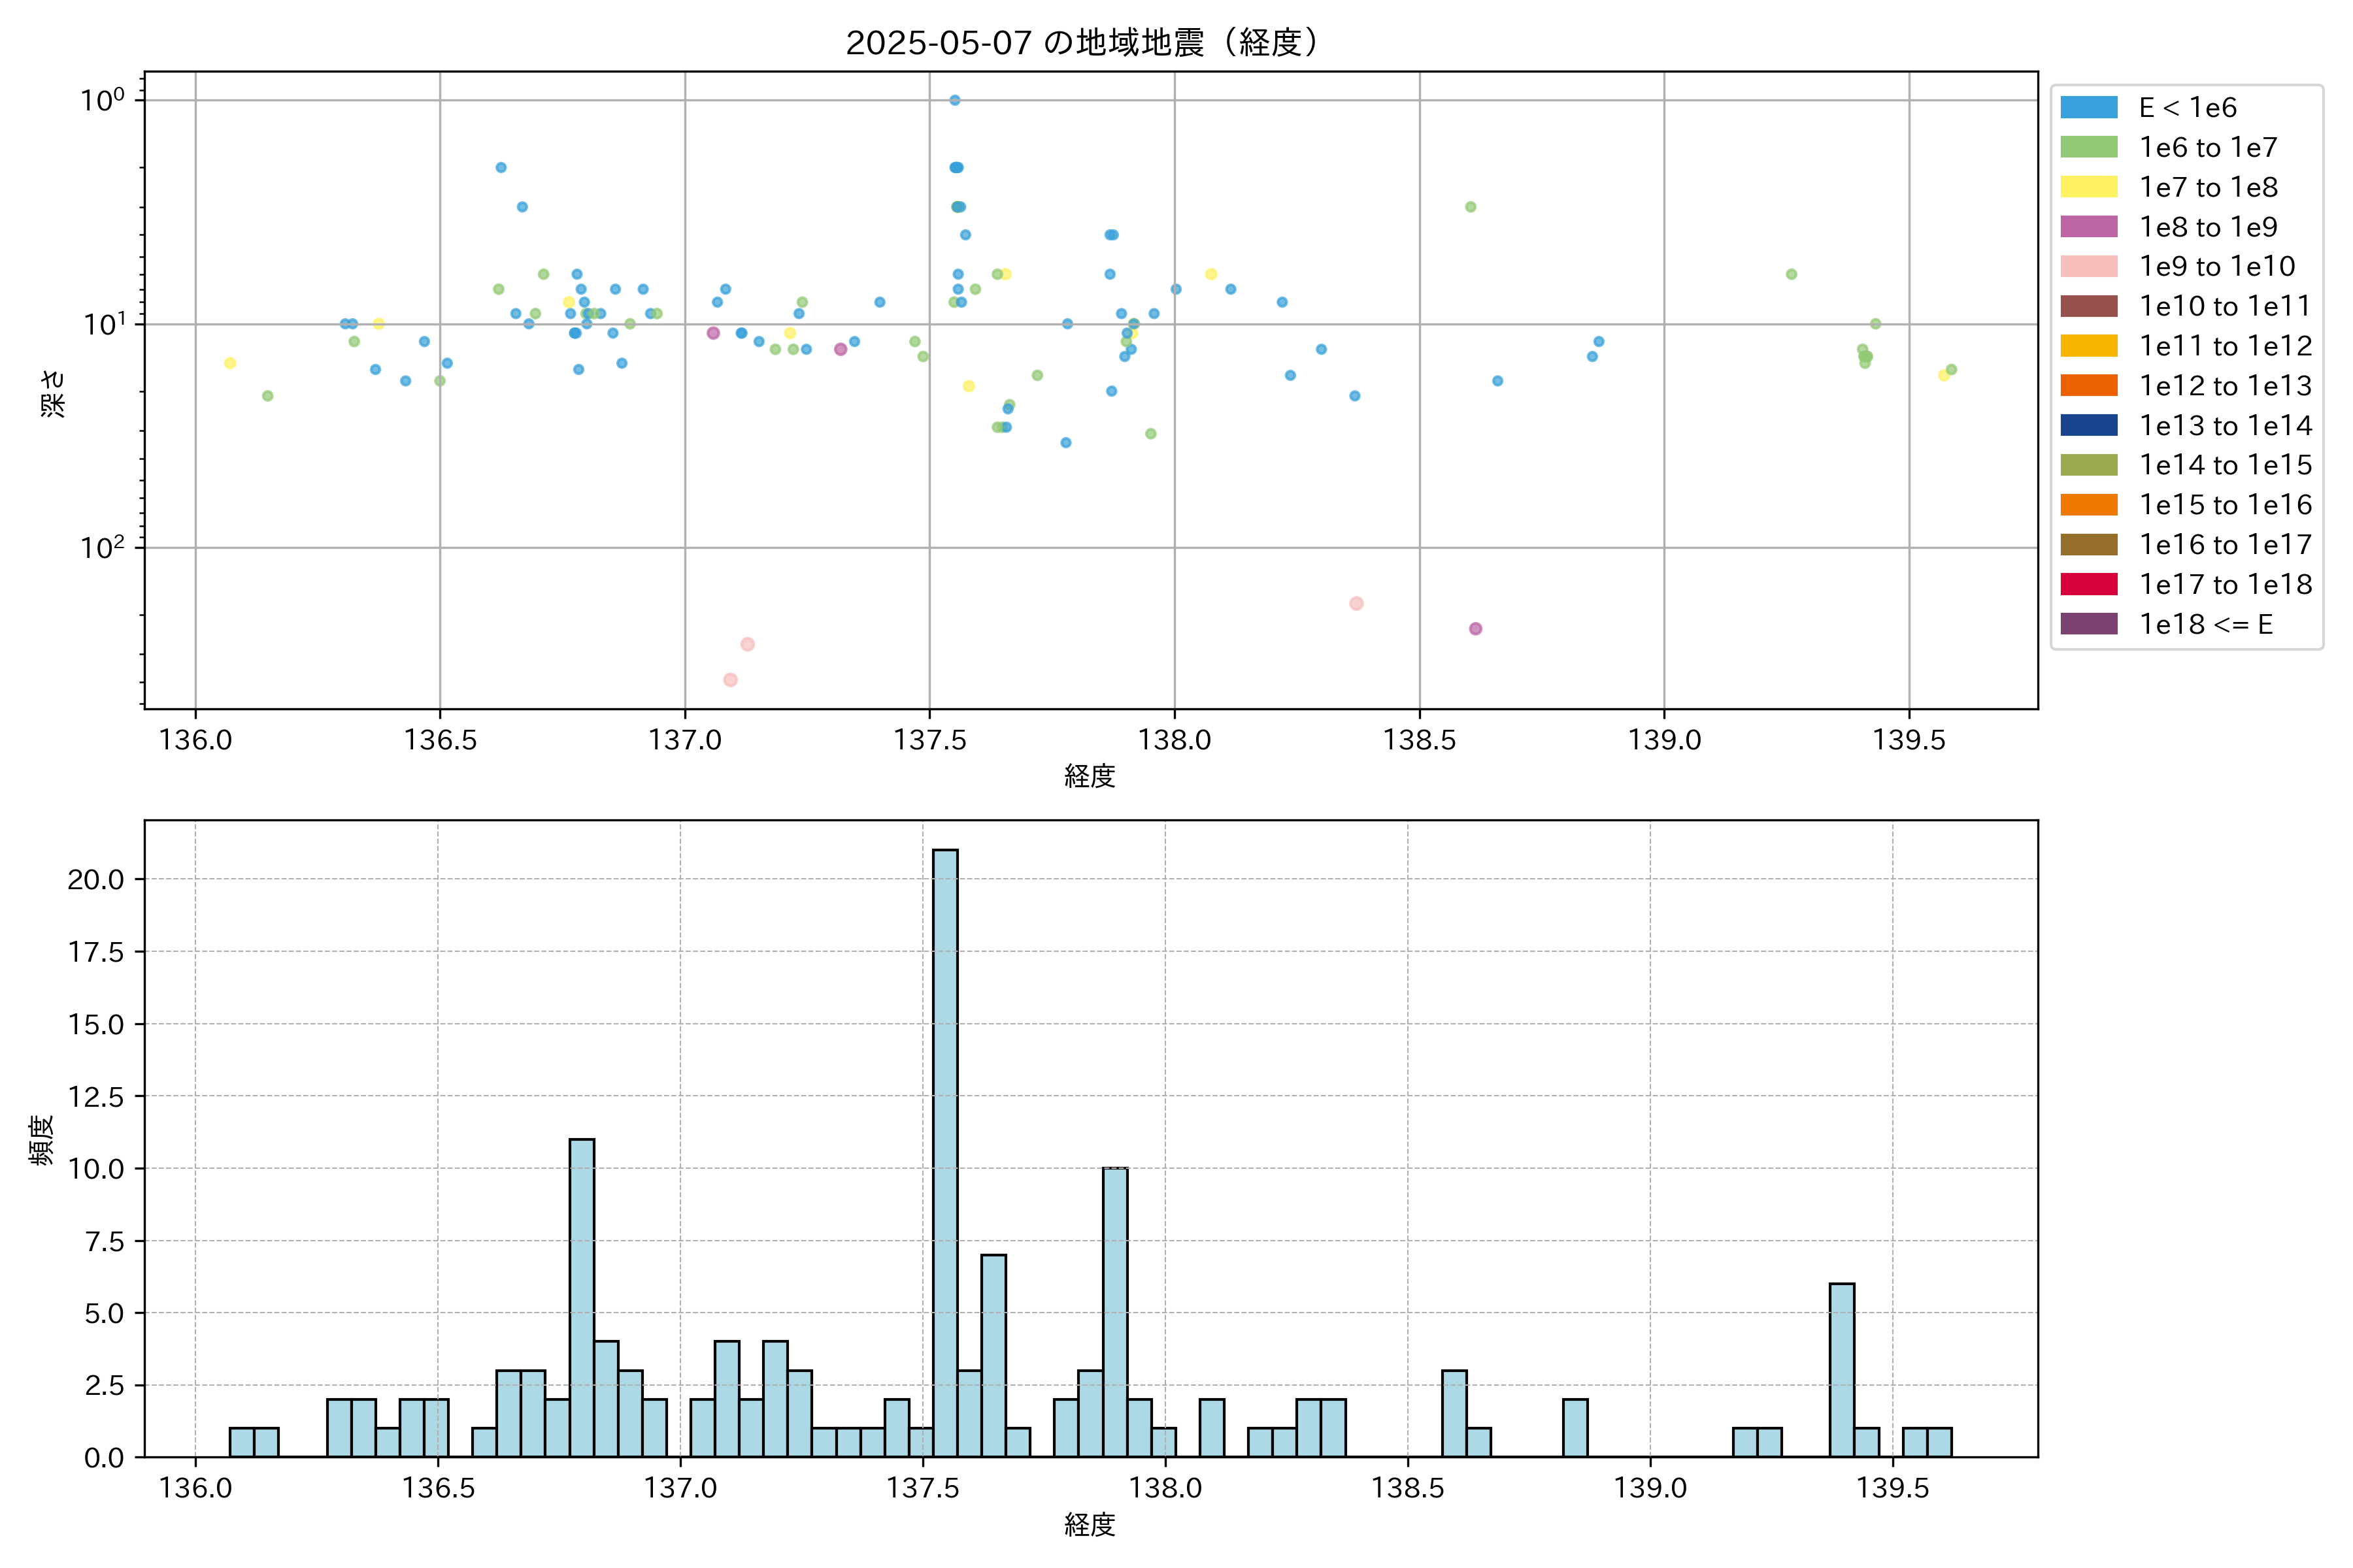This screenshot has height=1568, width=2353.
Task: Click the 1e15 to 1e16 legend label
Action: [x=2225, y=505]
